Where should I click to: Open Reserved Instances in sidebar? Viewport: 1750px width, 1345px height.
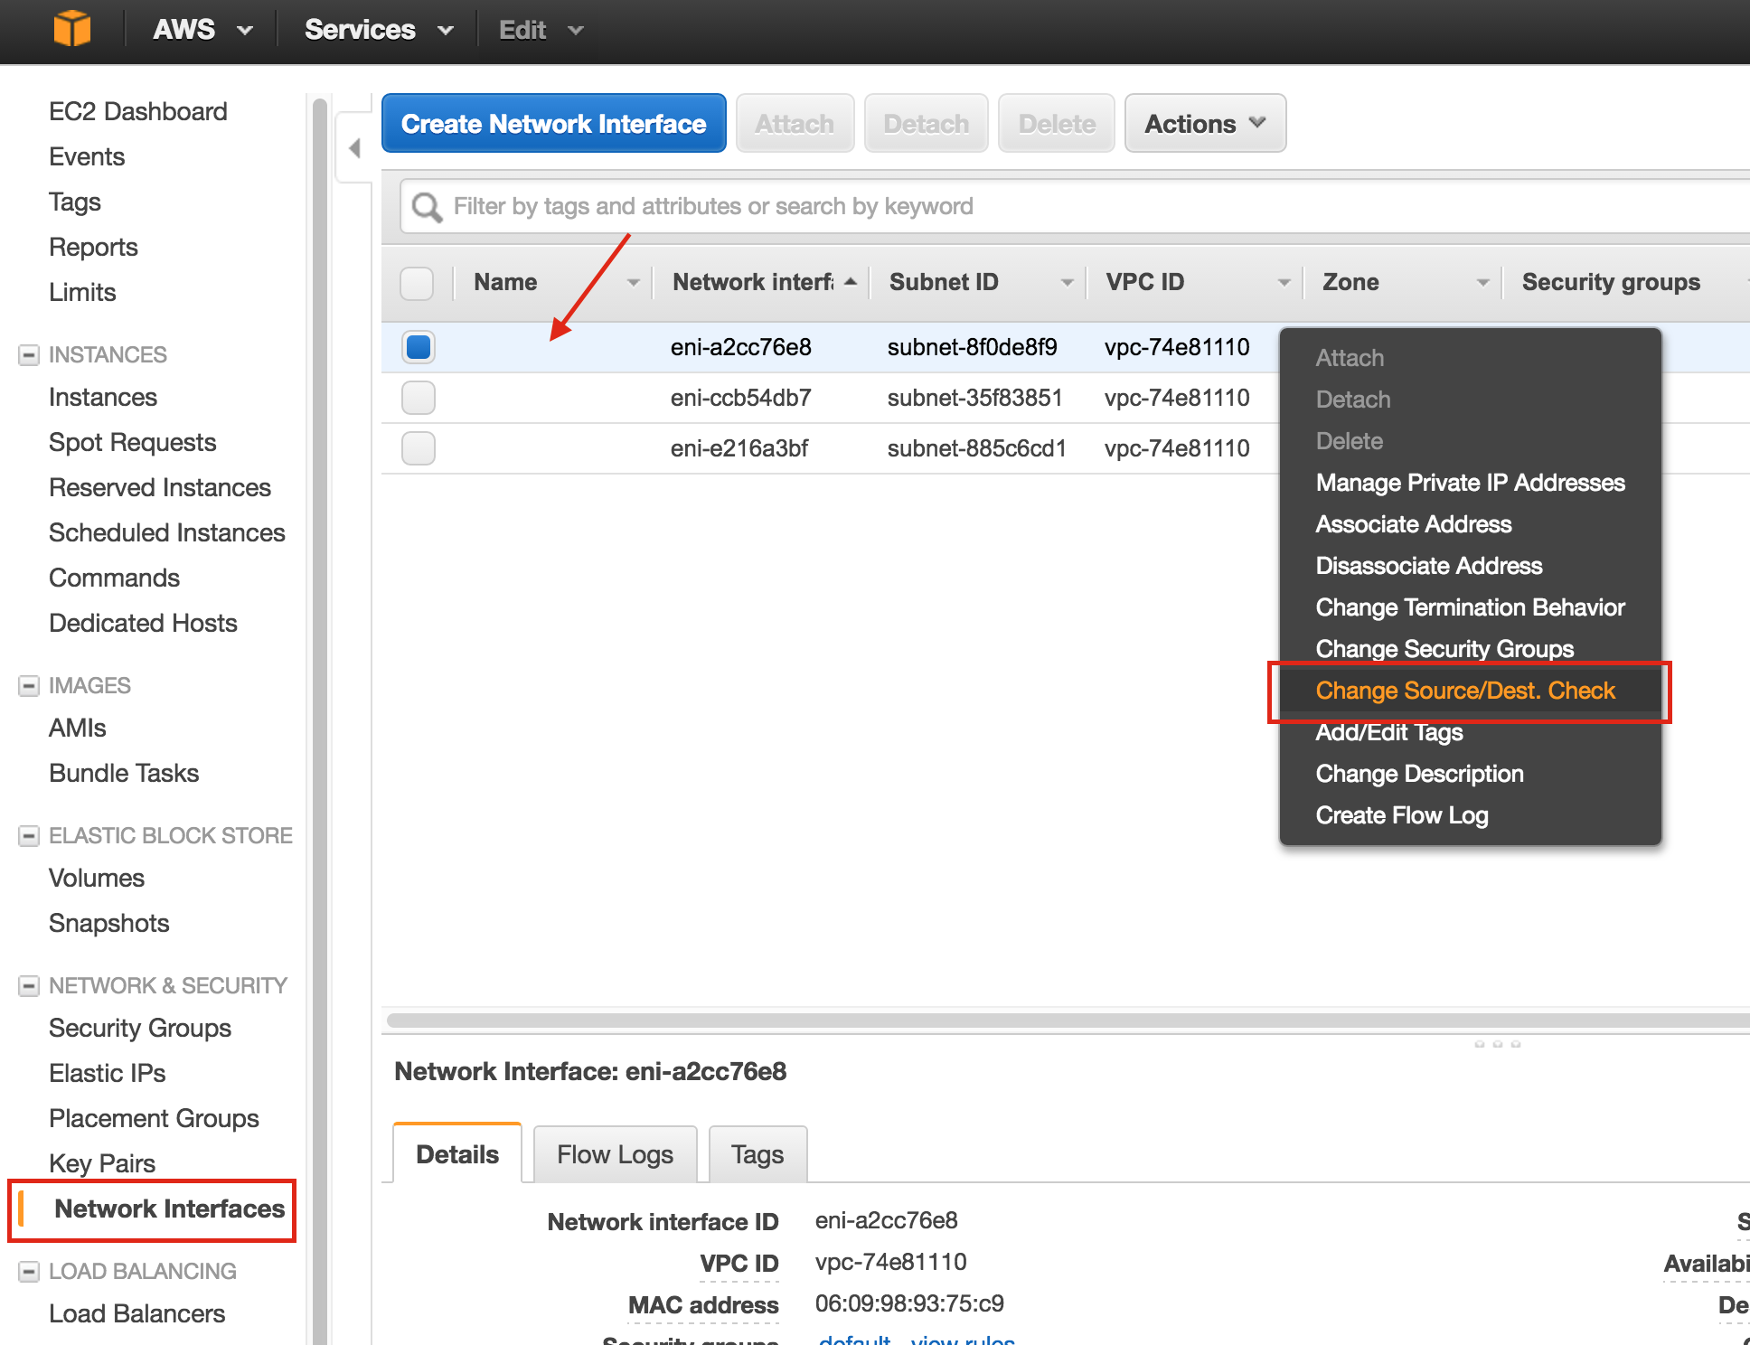point(160,487)
